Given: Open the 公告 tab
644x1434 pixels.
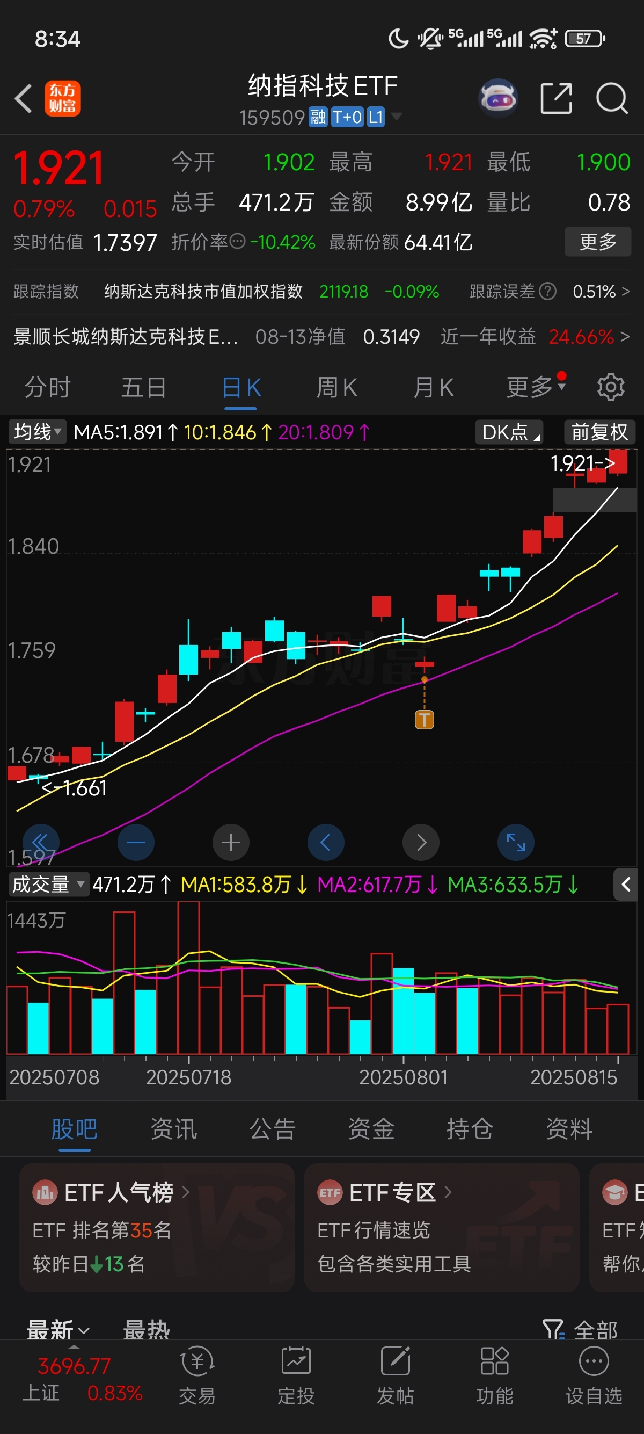Looking at the screenshot, I should tap(273, 1129).
